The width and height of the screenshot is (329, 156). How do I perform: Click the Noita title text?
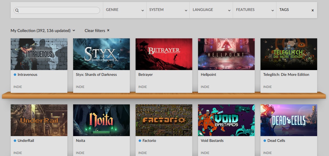[x=81, y=141]
